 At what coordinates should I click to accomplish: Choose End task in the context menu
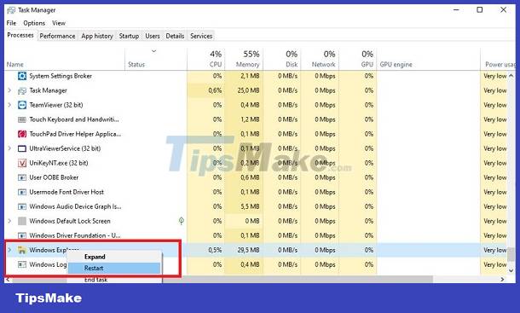pyautogui.click(x=95, y=280)
